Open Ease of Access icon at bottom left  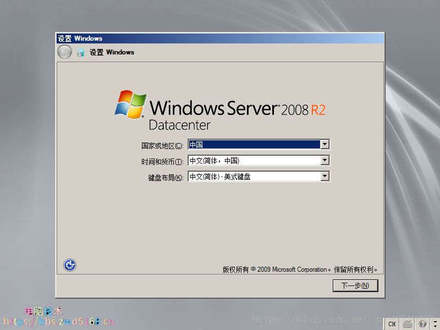[x=70, y=265]
